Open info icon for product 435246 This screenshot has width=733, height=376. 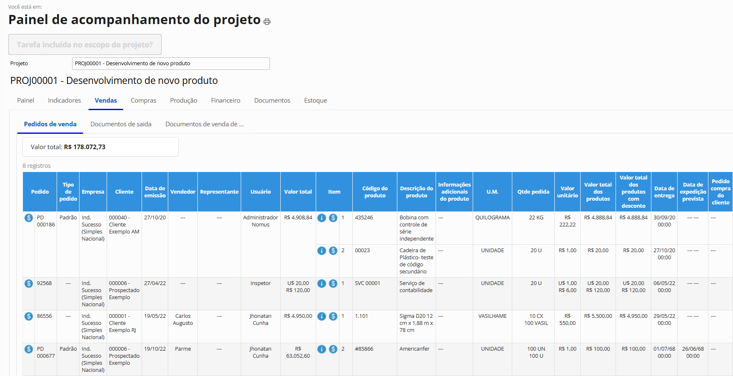click(x=322, y=218)
